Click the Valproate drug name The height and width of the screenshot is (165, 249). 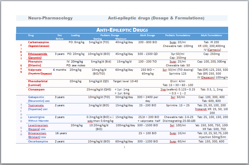(x=35, y=70)
